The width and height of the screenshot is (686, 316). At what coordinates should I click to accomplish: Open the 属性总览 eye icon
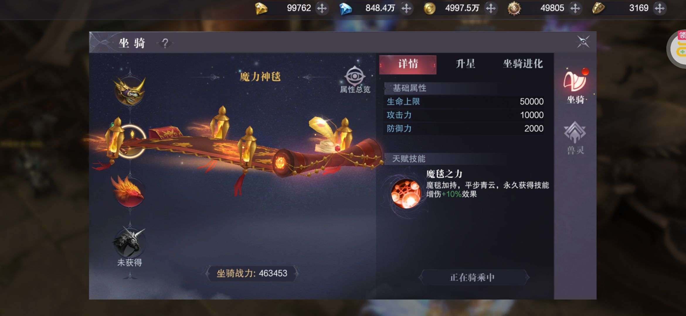click(x=355, y=76)
